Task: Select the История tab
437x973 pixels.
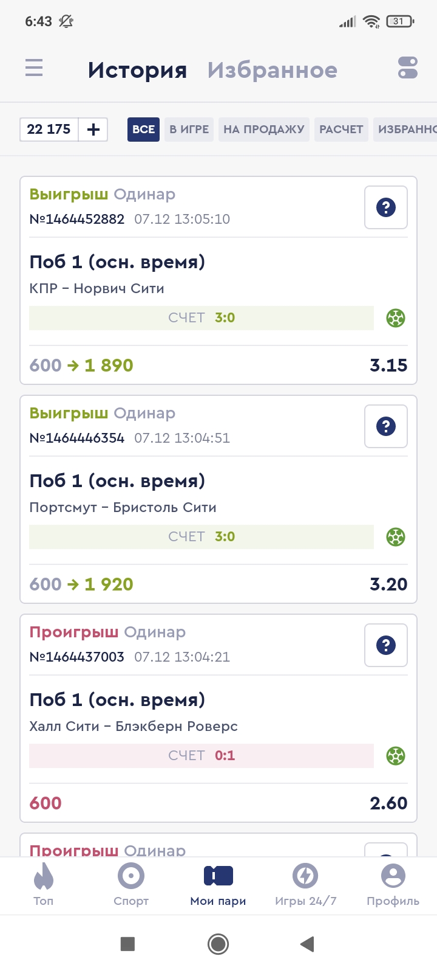Action: click(x=137, y=71)
